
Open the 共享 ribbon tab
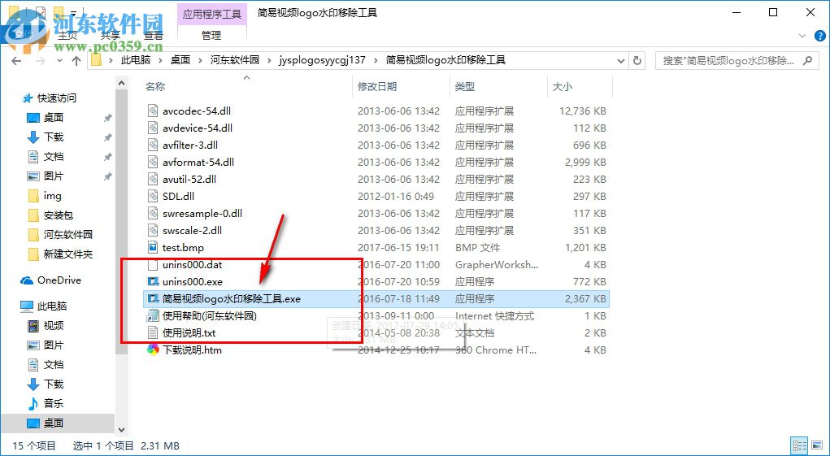click(110, 36)
